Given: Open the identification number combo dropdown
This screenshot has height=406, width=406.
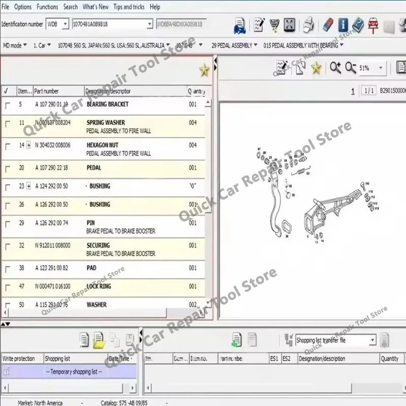Looking at the screenshot, I should (149, 24).
